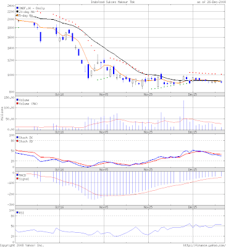Open the http://finance.yahoo.com/ link
This screenshot has height=247, width=226.
(204, 245)
